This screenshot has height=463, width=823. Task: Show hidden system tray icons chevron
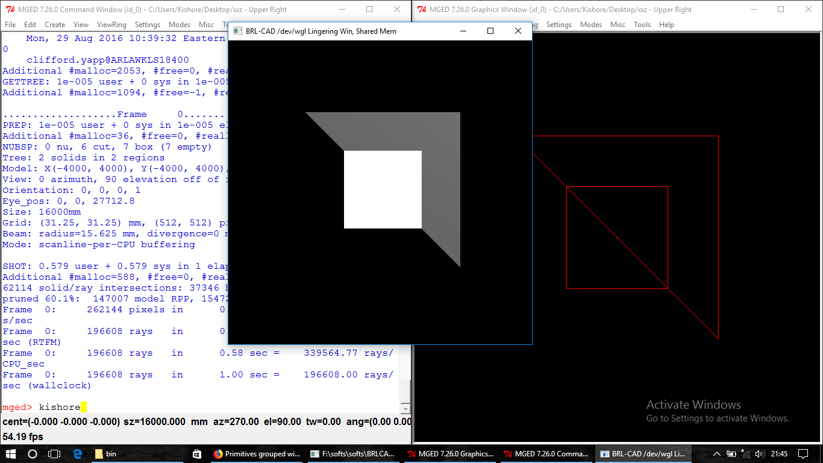point(717,454)
